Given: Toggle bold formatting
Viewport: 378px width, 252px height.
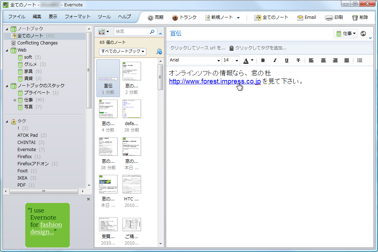Looking at the screenshot, I should 263,60.
